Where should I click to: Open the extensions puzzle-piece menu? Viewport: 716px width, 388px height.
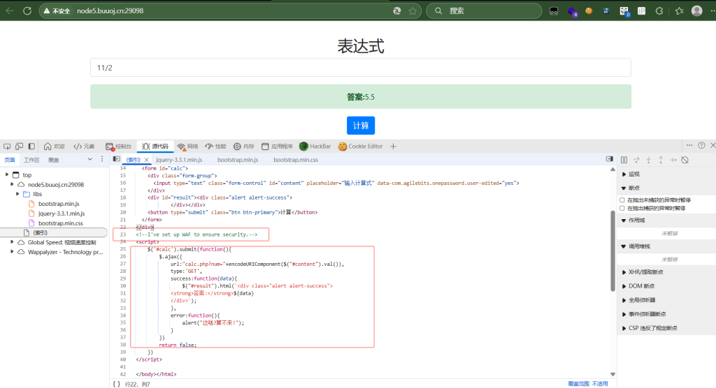(x=659, y=11)
